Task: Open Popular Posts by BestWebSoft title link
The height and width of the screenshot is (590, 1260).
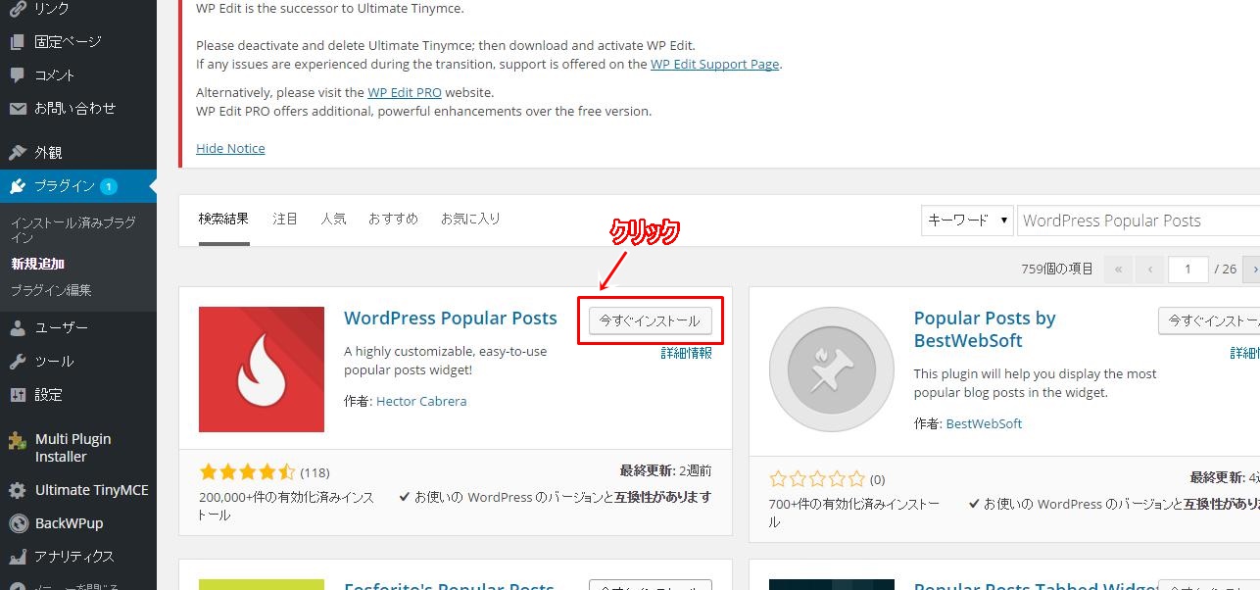Action: click(x=985, y=329)
